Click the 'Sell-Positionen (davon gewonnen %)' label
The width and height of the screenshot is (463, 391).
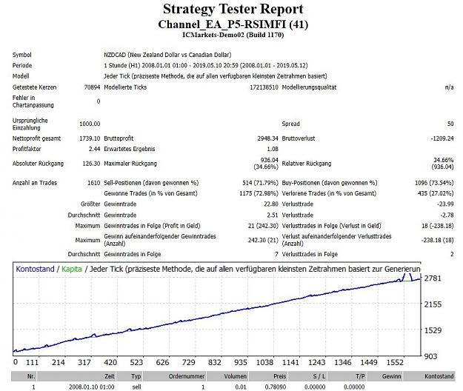click(151, 183)
